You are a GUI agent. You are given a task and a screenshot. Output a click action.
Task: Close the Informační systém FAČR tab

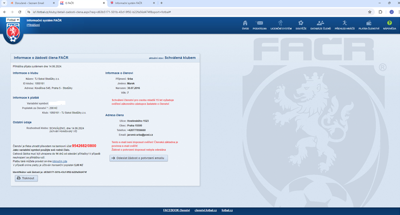pos(154,3)
